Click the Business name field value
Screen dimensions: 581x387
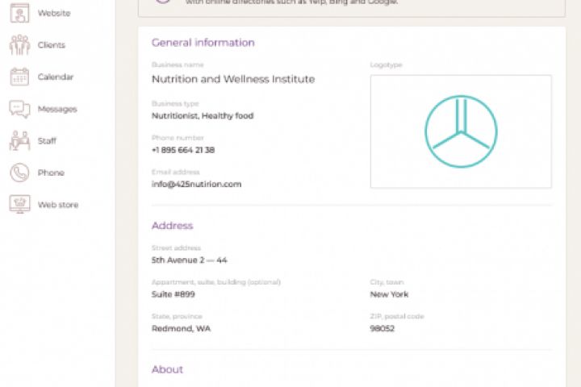[x=233, y=79]
